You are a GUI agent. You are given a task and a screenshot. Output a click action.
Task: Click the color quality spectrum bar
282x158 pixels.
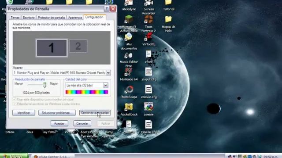click(x=87, y=92)
